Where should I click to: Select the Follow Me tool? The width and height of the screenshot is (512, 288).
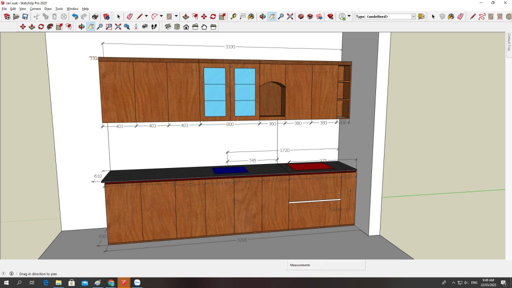pyautogui.click(x=50, y=27)
